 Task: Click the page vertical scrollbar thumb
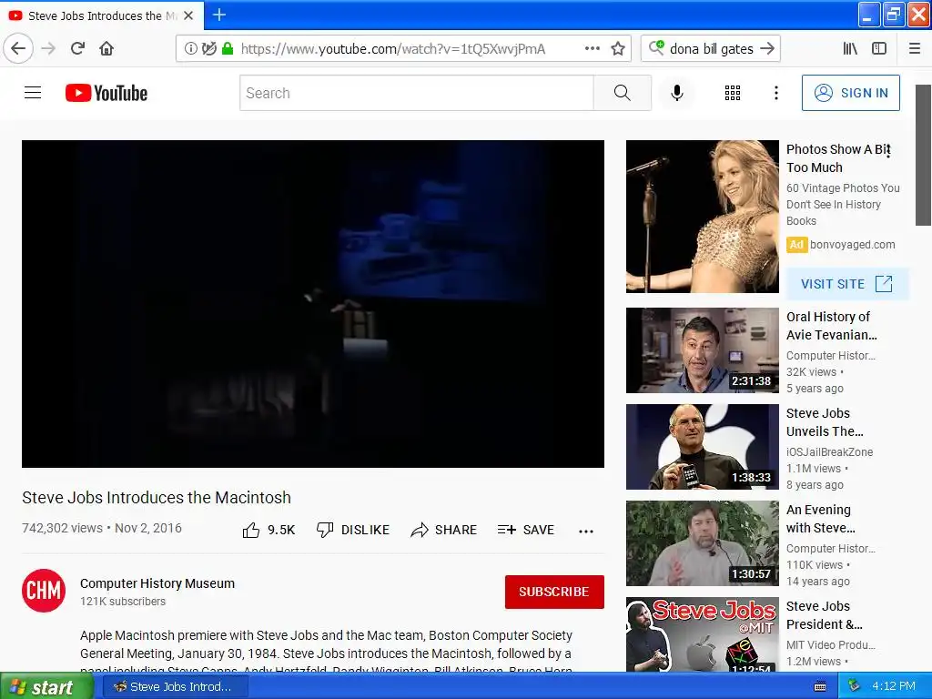(x=923, y=155)
